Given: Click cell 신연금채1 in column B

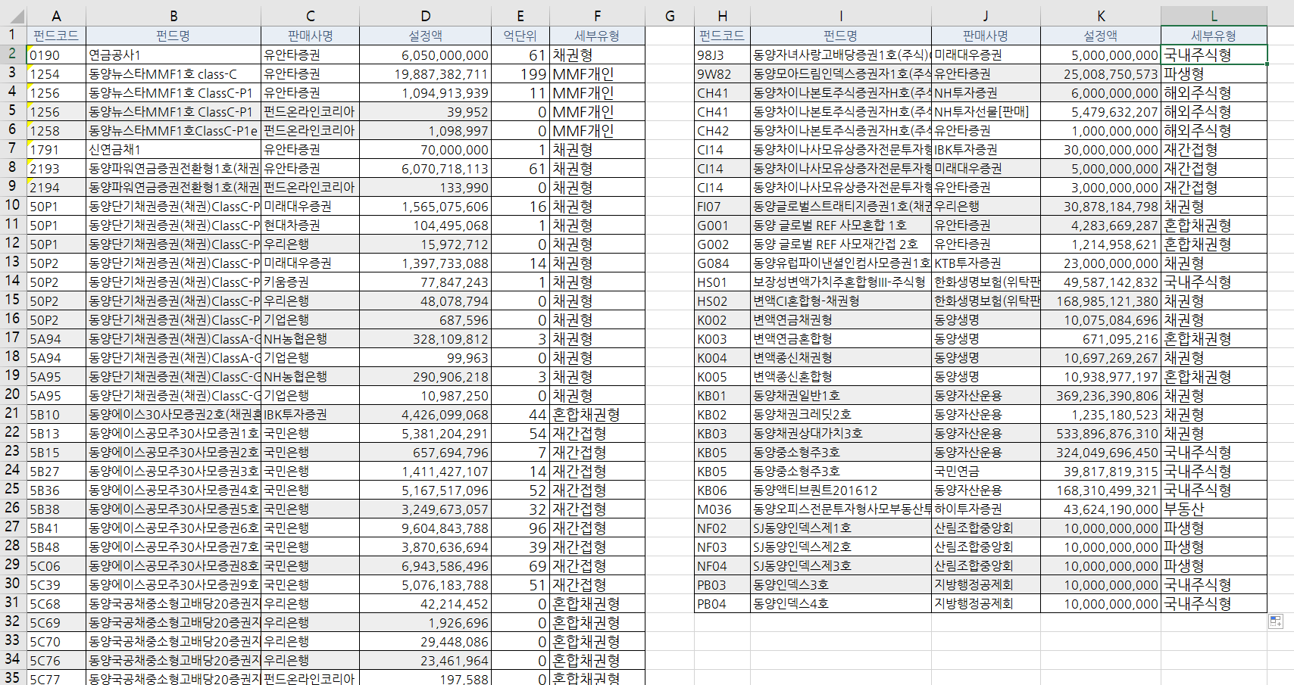Looking at the screenshot, I should [x=173, y=149].
